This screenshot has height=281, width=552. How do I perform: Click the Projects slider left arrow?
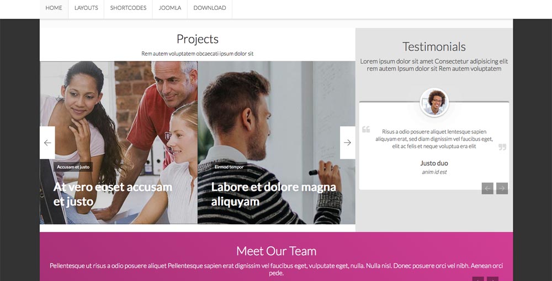click(47, 143)
